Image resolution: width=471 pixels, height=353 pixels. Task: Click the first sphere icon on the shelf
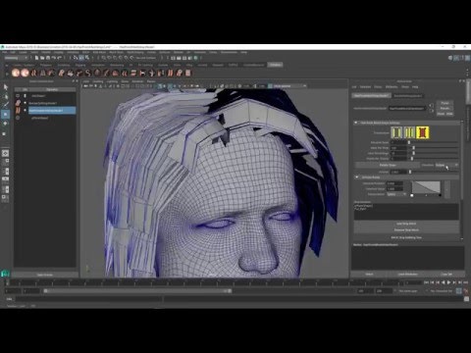click(16, 73)
